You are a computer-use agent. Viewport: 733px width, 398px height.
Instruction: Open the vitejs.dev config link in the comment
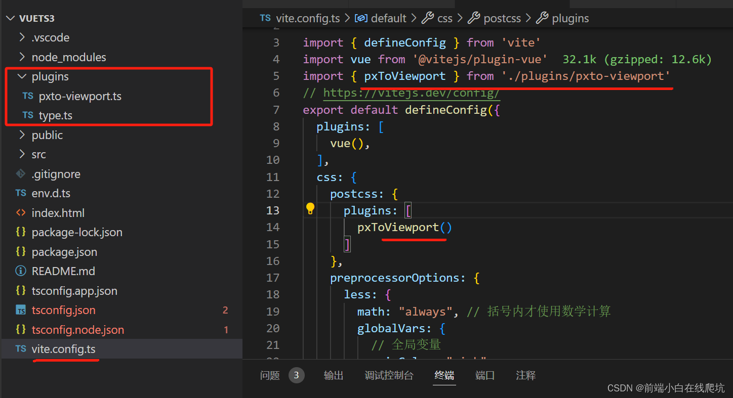click(x=412, y=93)
